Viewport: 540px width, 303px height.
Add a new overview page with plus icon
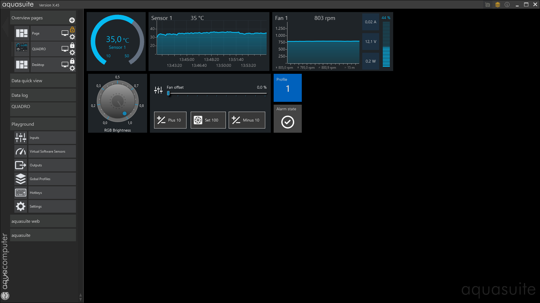(x=72, y=20)
